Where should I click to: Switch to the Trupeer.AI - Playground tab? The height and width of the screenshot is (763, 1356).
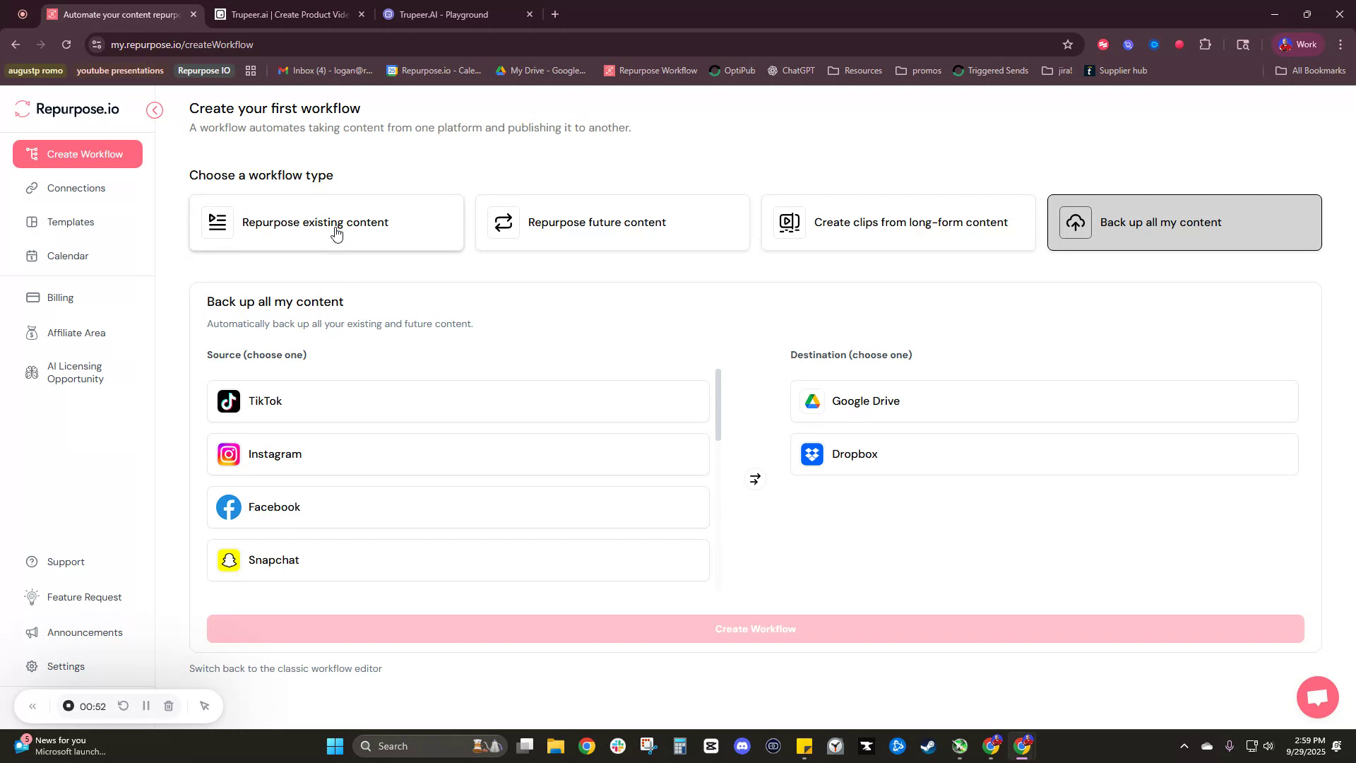[x=452, y=14]
